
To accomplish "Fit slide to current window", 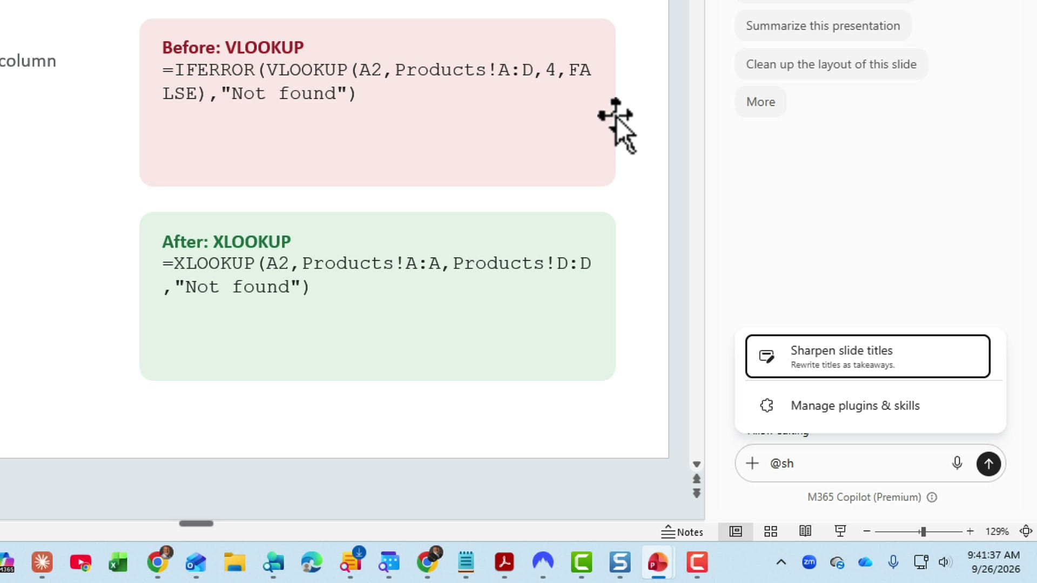I will click(x=1026, y=532).
